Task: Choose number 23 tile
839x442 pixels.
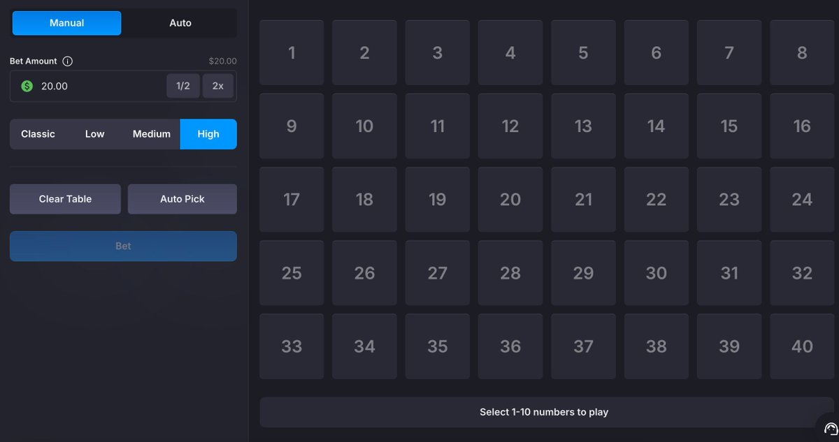Action: point(729,200)
